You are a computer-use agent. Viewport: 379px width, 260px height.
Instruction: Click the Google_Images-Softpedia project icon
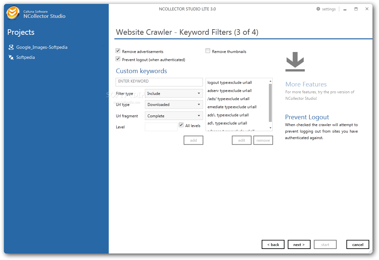tap(11, 47)
